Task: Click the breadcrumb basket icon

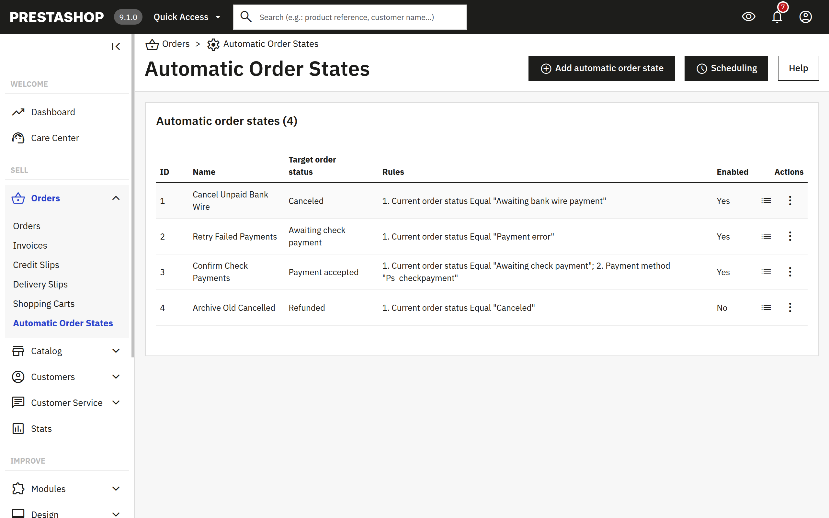Action: click(152, 44)
